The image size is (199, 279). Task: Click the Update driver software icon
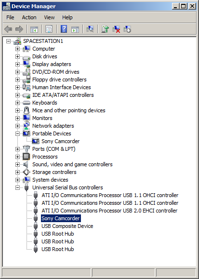[105, 29]
